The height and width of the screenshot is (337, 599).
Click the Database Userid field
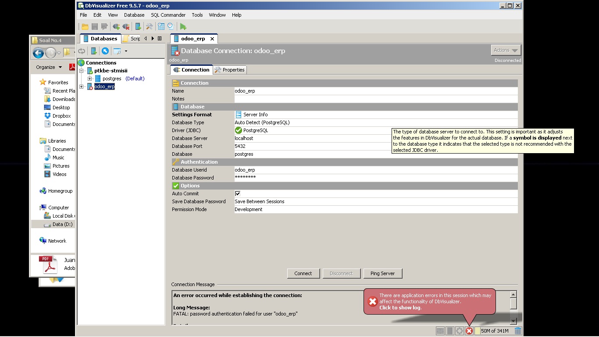tap(376, 170)
